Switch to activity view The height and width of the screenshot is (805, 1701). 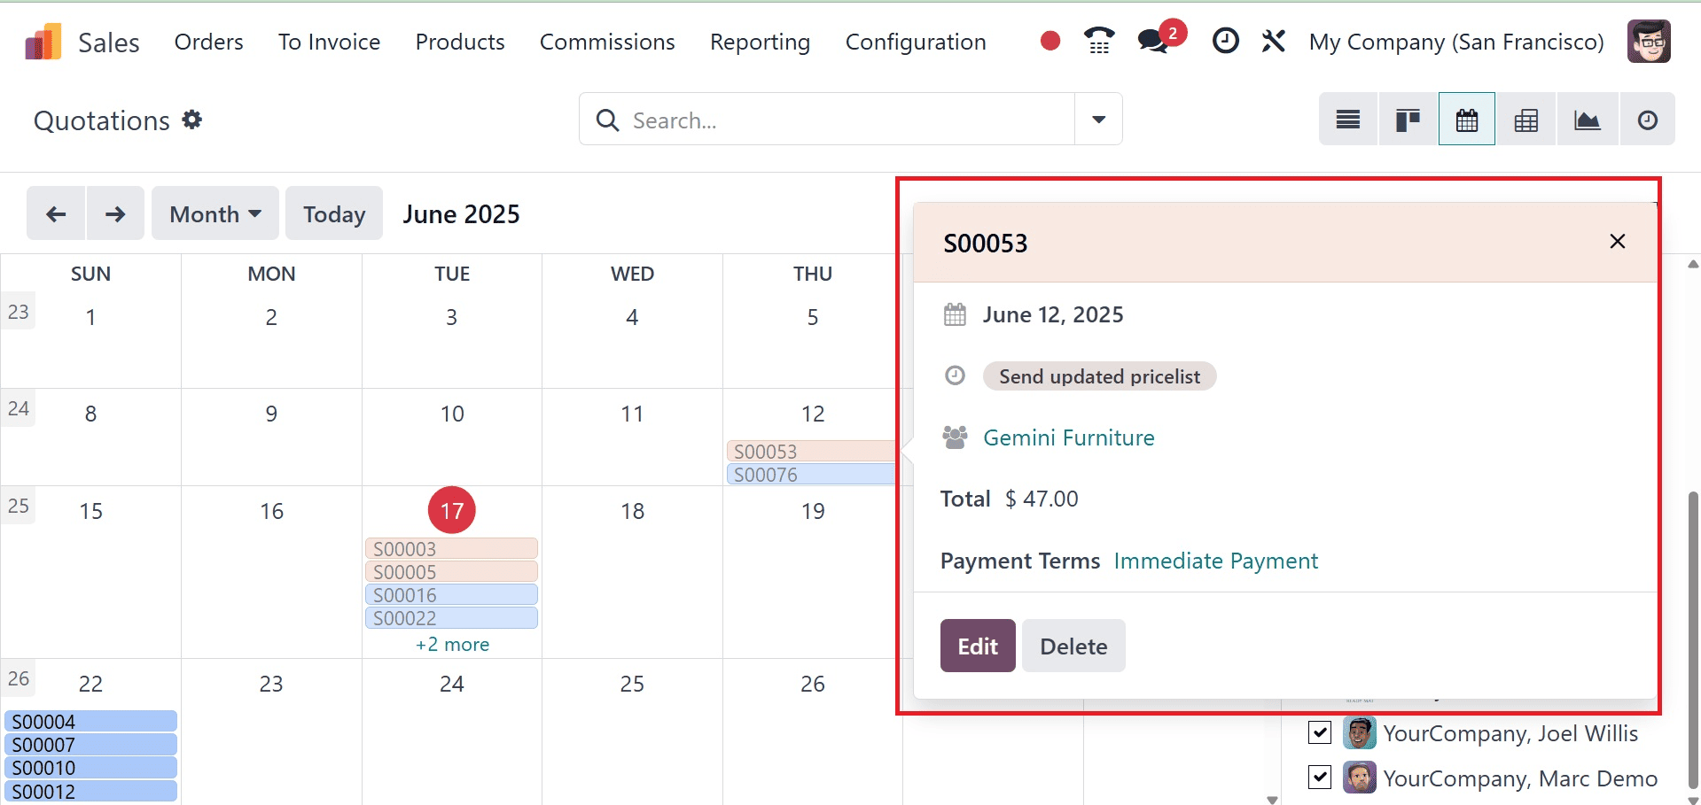point(1648,120)
